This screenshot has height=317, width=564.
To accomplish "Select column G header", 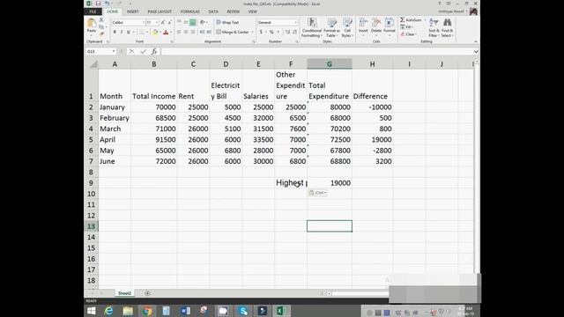I will 329,64.
